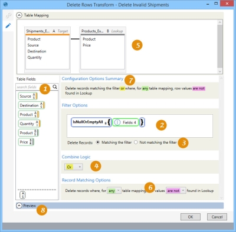Click the search magnifier icon in Table Fields
Image resolution: width=236 pixels, height=232 pixels.
55,87
